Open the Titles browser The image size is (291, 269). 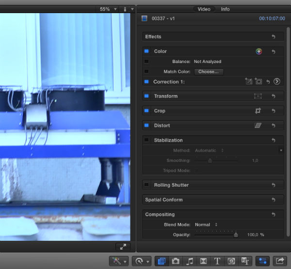coord(217,261)
